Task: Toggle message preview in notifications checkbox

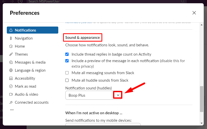Action: [67, 61]
